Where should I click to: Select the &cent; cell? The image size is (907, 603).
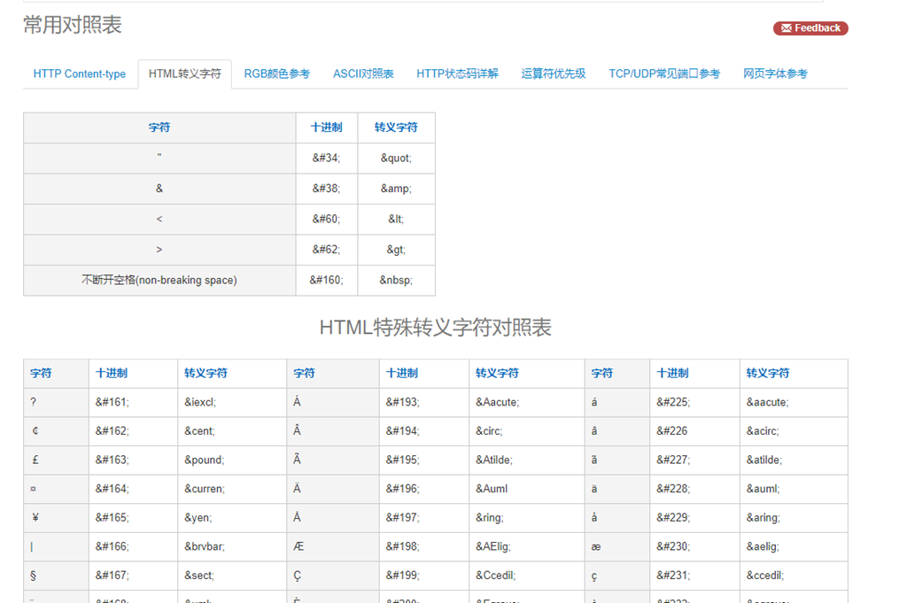pos(232,431)
